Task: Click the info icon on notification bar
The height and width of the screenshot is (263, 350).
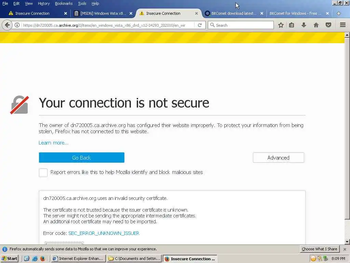Action: [x=5, y=249]
